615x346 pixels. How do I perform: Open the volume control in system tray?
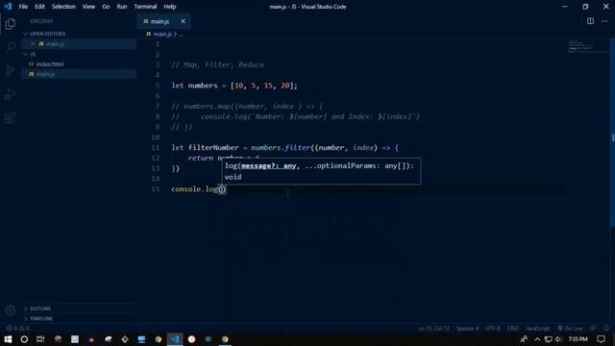point(558,339)
